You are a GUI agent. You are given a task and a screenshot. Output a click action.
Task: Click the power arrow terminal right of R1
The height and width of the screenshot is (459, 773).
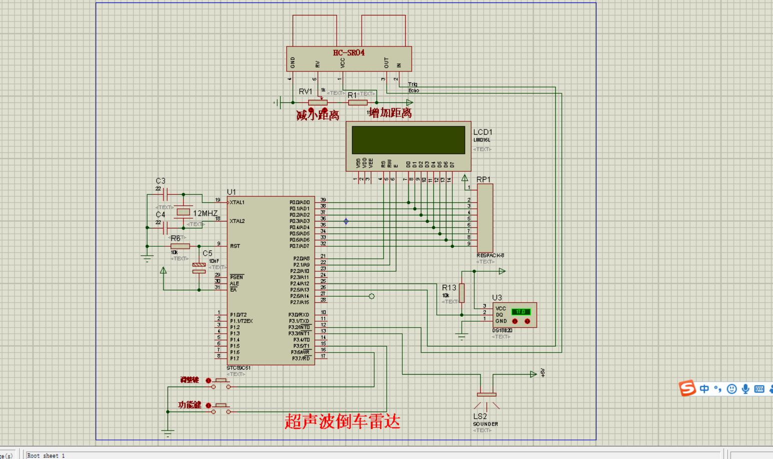409,102
